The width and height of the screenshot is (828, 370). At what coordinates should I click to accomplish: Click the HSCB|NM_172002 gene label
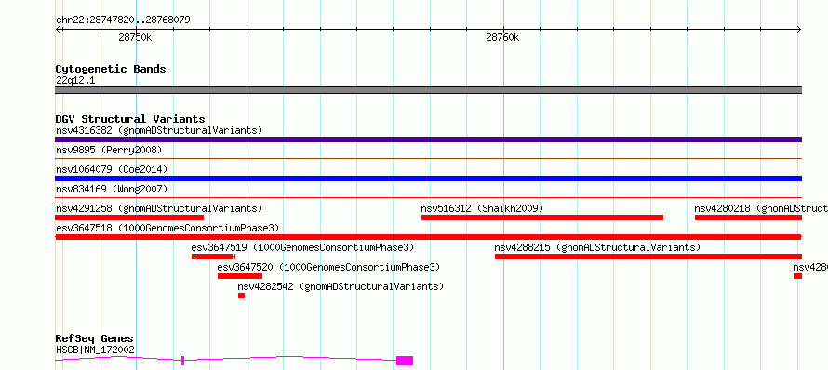95,350
